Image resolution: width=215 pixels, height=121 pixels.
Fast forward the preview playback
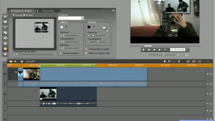tap(160, 50)
